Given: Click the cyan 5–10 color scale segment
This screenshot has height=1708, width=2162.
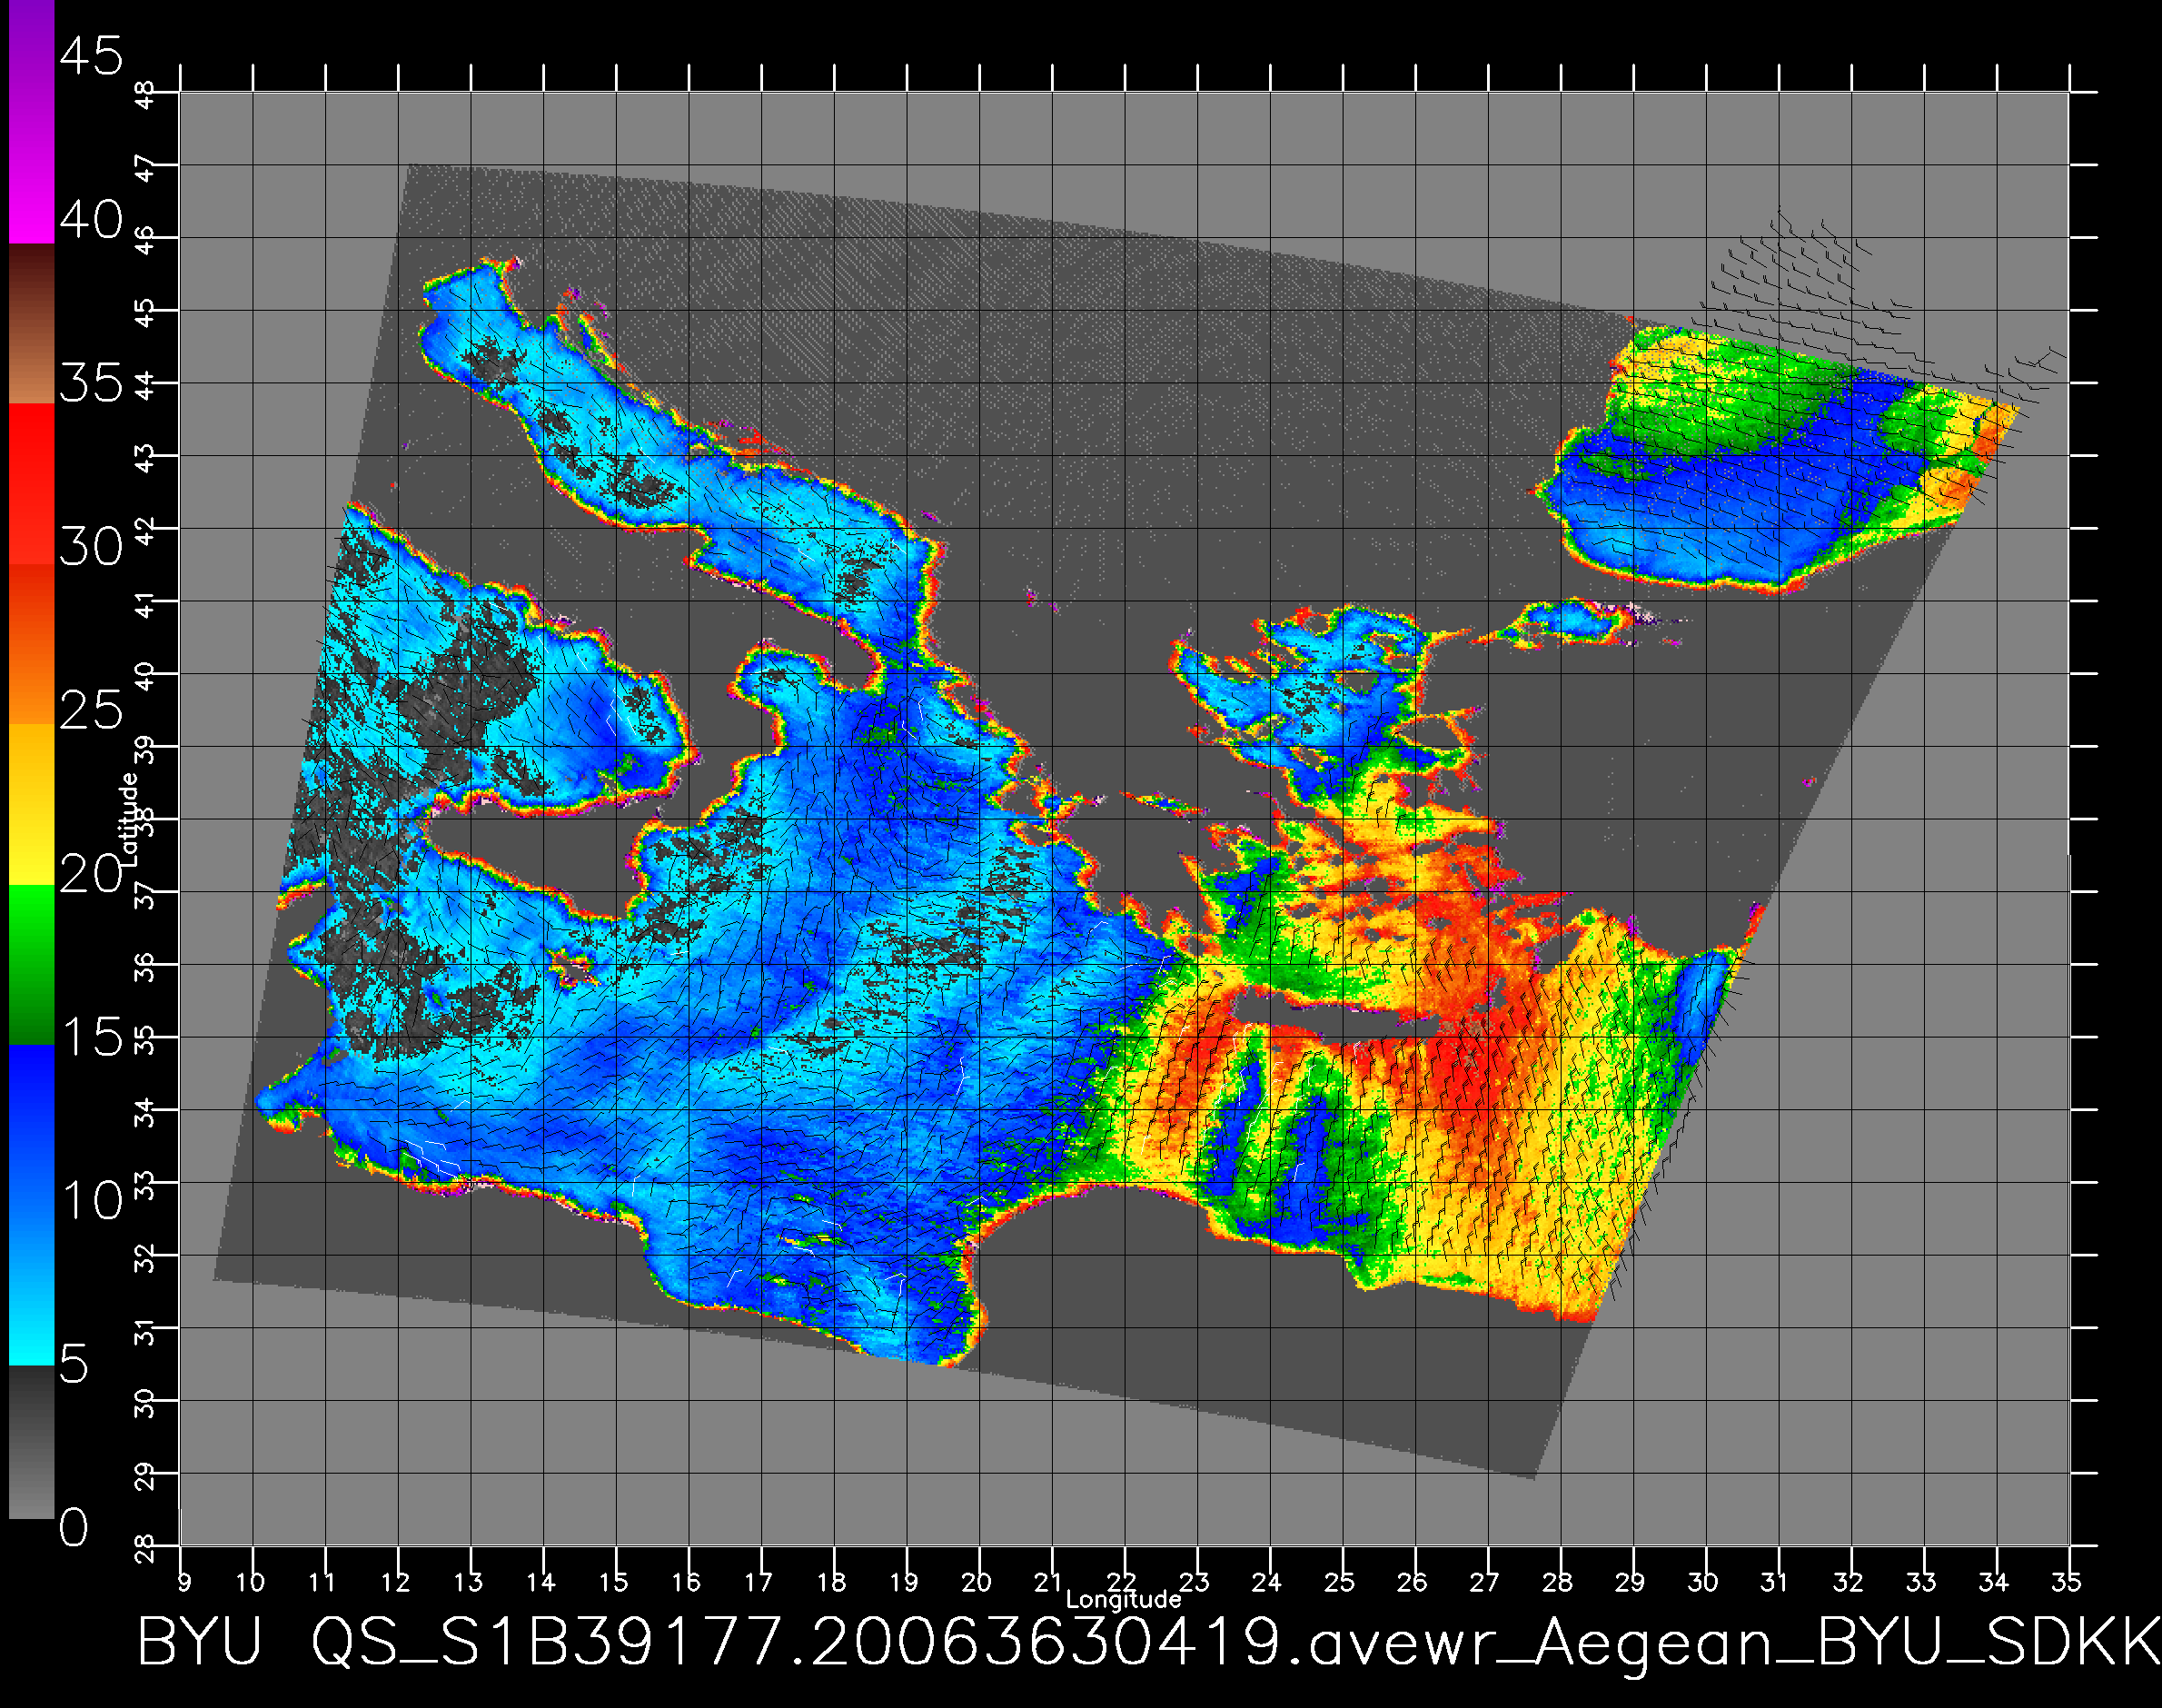Looking at the screenshot, I should click(31, 1286).
